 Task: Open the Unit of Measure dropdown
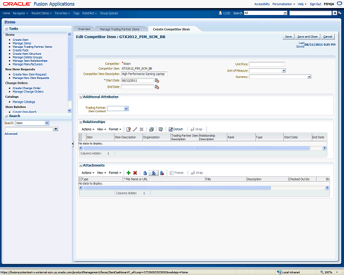[x=283, y=70]
